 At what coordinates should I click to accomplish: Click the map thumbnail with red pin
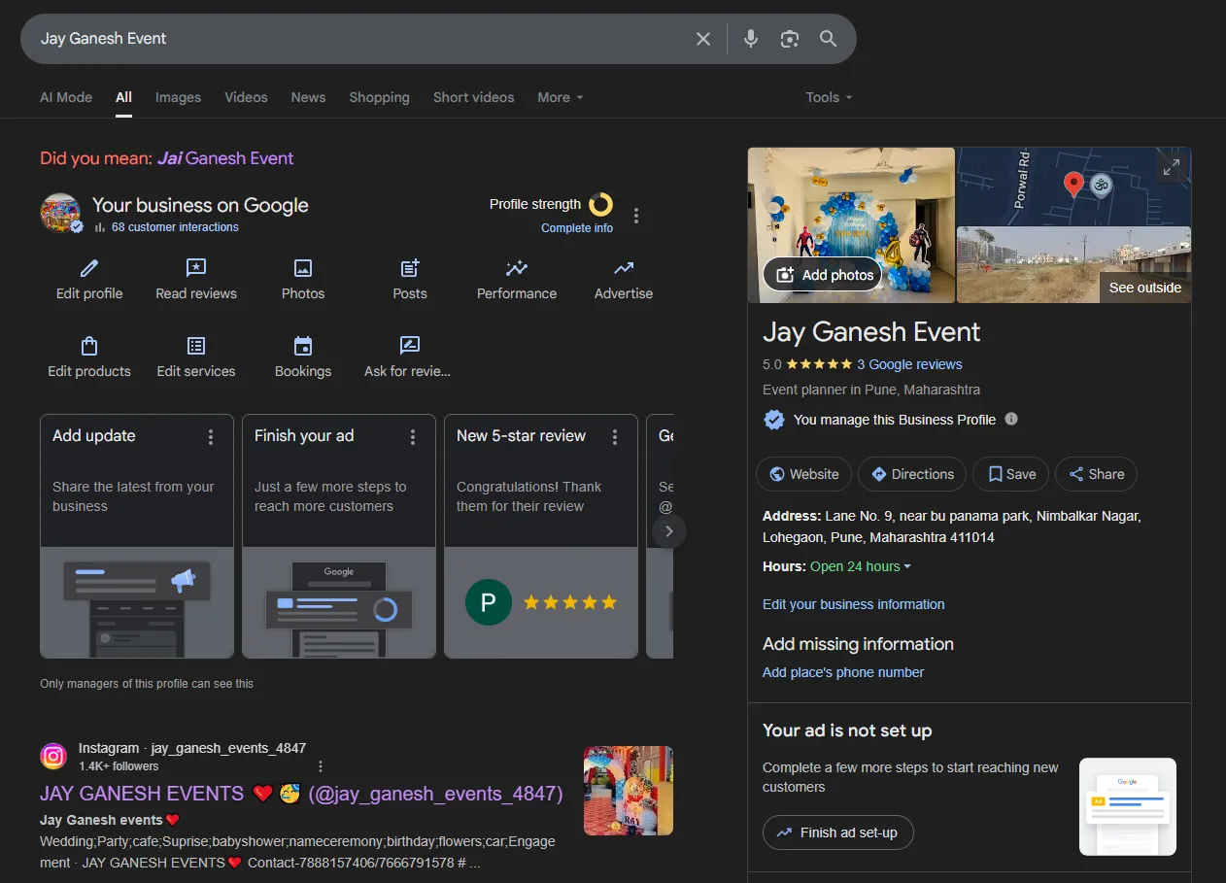point(1073,186)
